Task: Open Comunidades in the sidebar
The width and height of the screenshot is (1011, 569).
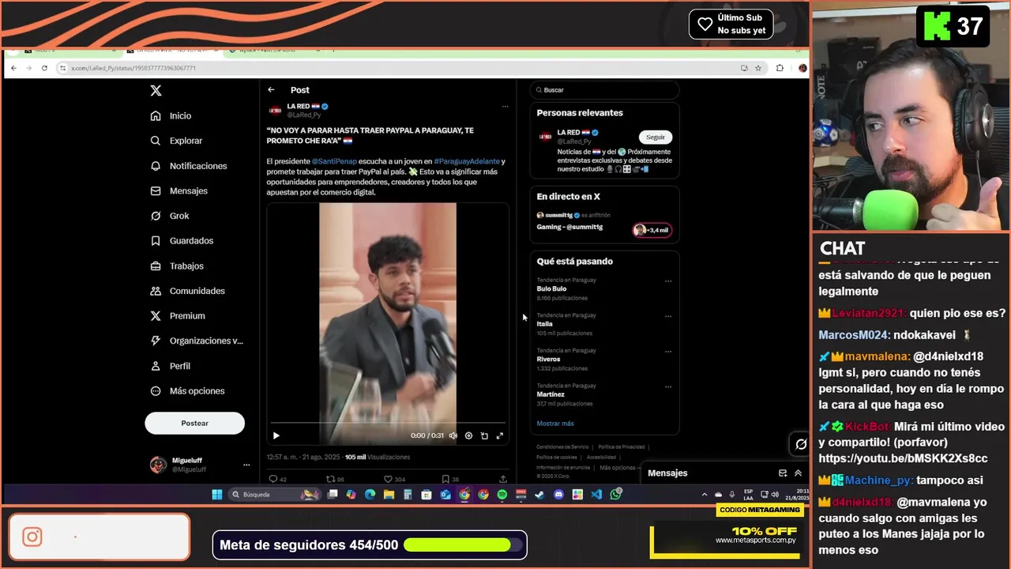Action: [188, 291]
